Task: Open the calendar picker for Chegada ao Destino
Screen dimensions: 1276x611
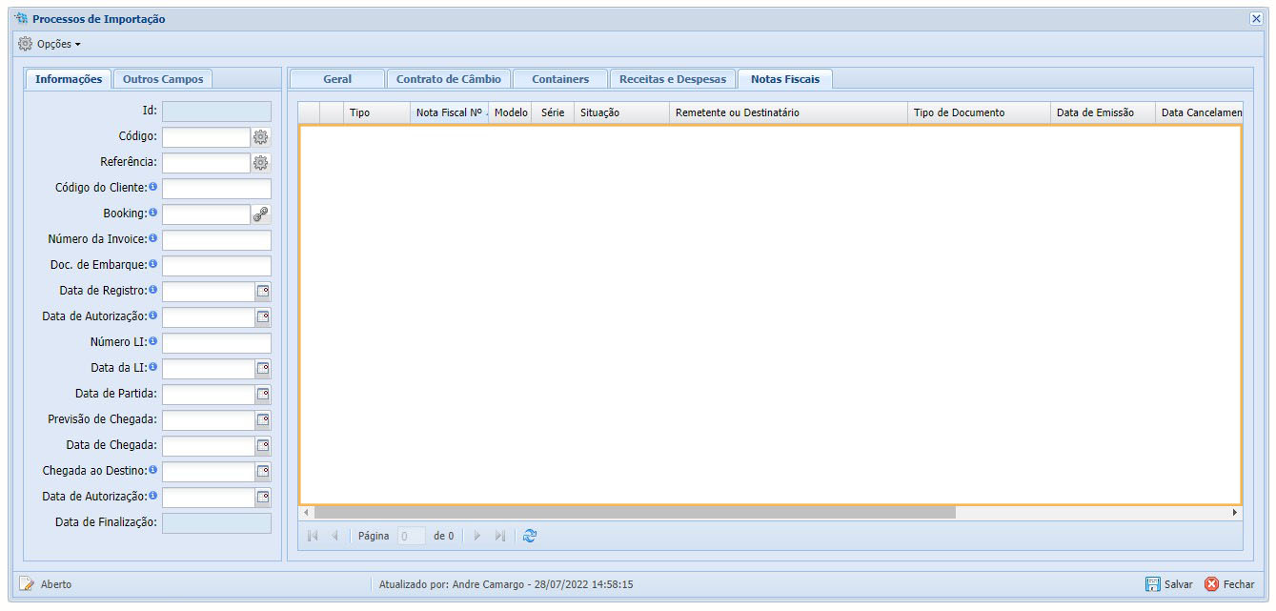Action: tap(263, 472)
